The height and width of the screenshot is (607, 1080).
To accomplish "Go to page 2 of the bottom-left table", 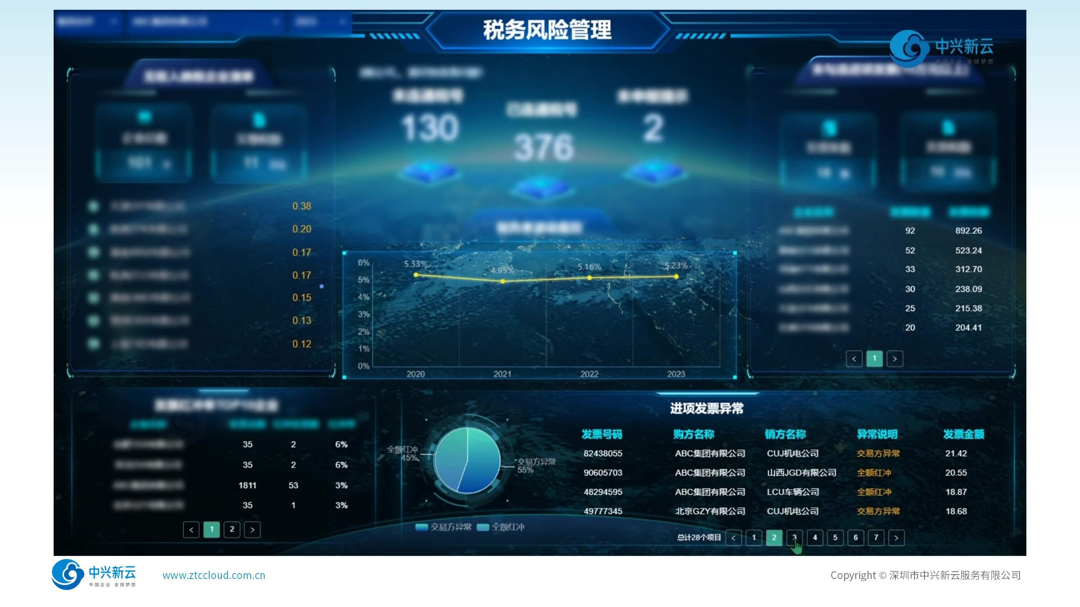I will 232,530.
